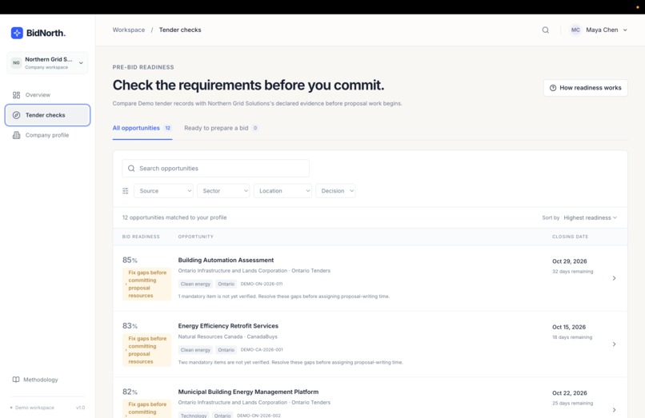Click Fix gaps badge under 85%

147,284
